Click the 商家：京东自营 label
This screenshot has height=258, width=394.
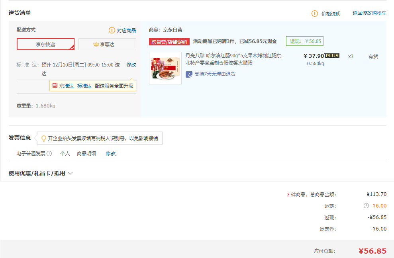tap(166, 29)
